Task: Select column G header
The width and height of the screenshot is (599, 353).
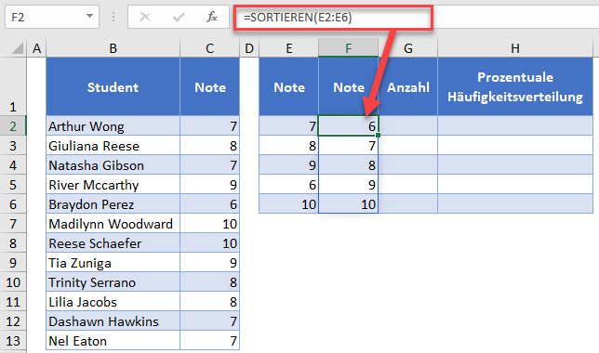Action: pos(408,48)
